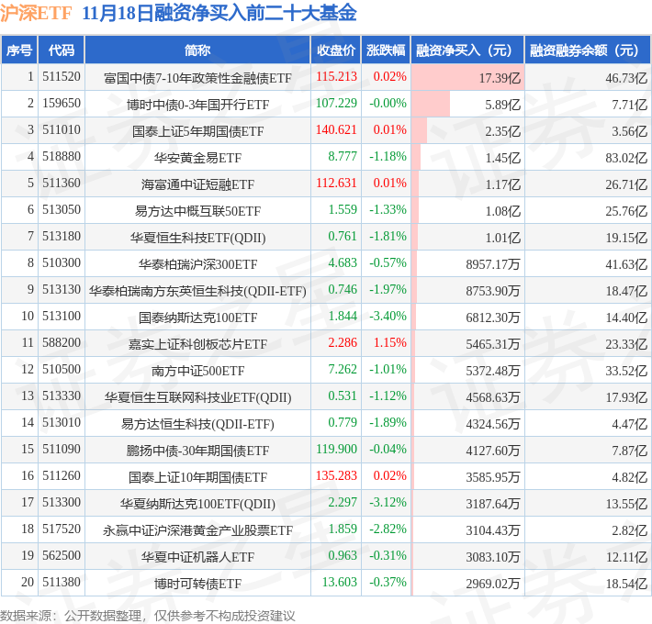Click net buy value 5.89亿

[502, 105]
